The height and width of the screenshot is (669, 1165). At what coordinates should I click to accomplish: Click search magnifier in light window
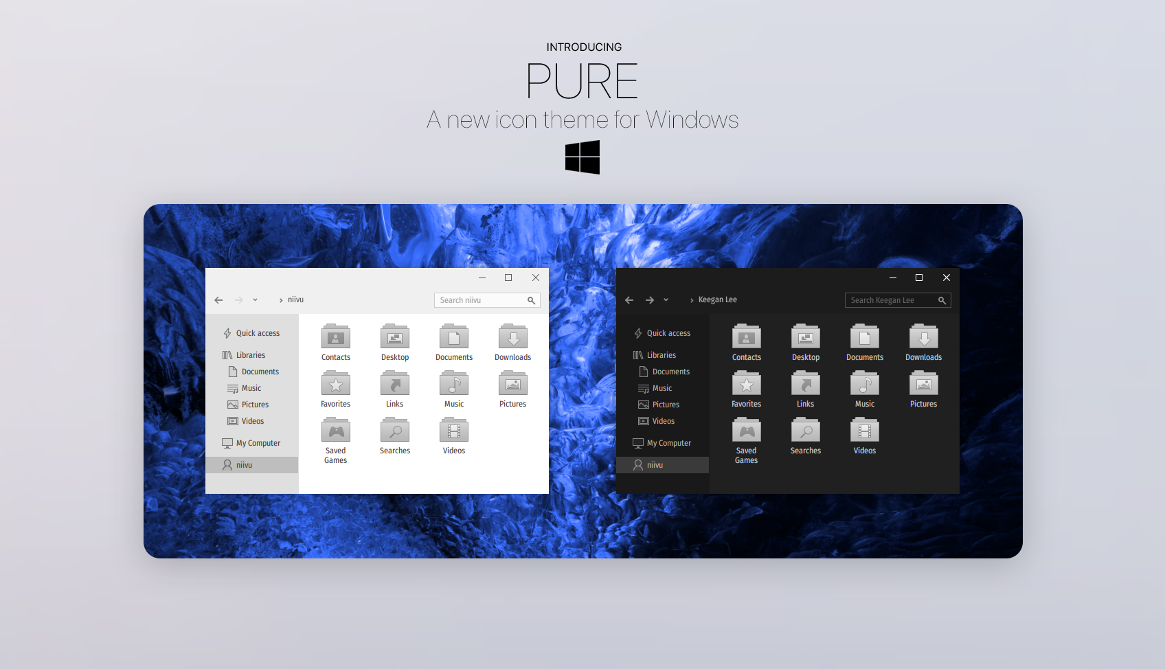(x=531, y=300)
